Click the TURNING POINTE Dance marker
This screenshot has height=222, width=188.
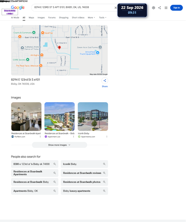(x=22, y=48)
